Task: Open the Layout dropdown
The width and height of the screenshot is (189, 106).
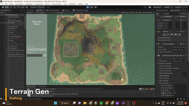Action: point(181,7)
